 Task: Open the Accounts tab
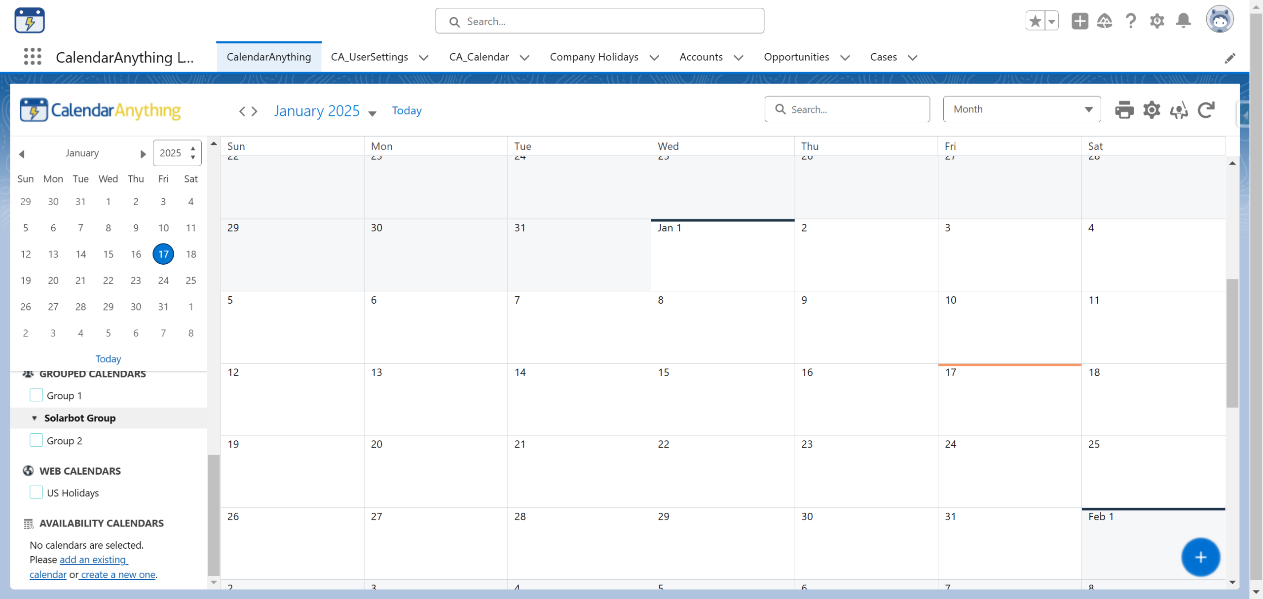point(701,57)
